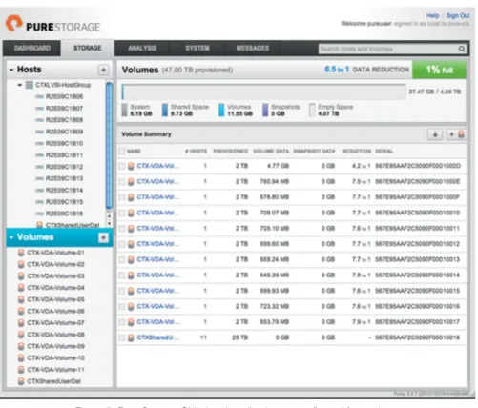Collapse the CTXLVSI-HostGroup tree node
Screen dimensions: 478x408
pyautogui.click(x=20, y=85)
